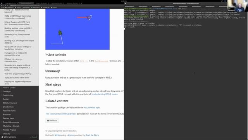Image resolution: width=248 pixels, height=140 pixels.
Task: Open a new browser tab with plus
Action: 81,3
